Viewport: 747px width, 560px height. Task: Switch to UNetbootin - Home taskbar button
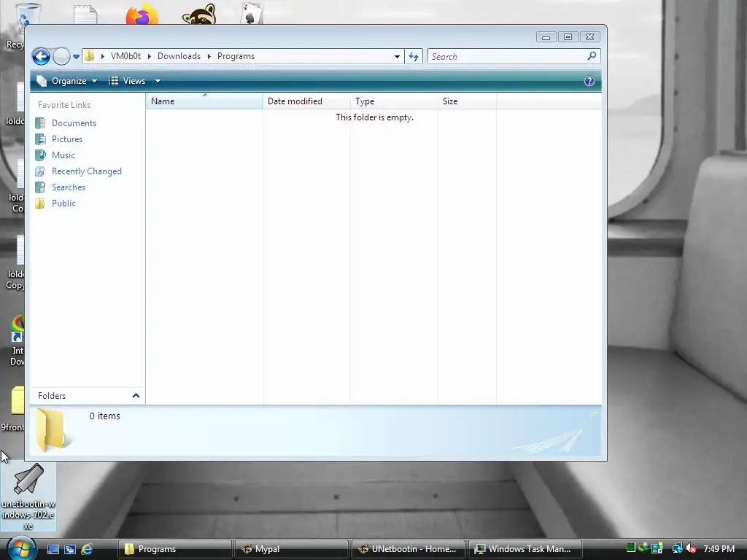pos(409,549)
